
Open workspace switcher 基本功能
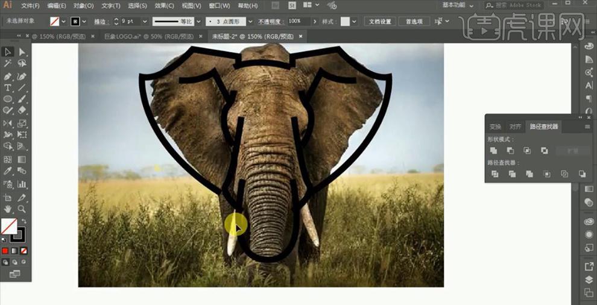click(458, 5)
